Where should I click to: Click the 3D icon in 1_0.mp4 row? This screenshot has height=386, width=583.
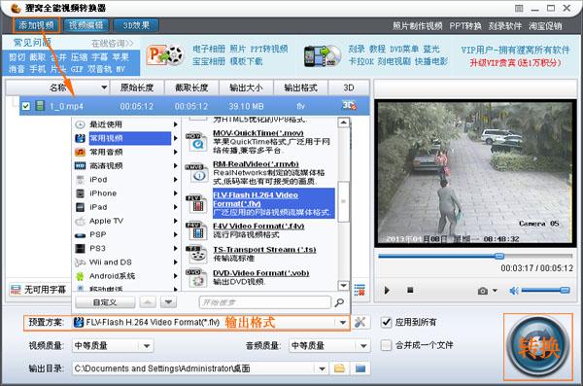[x=349, y=106]
